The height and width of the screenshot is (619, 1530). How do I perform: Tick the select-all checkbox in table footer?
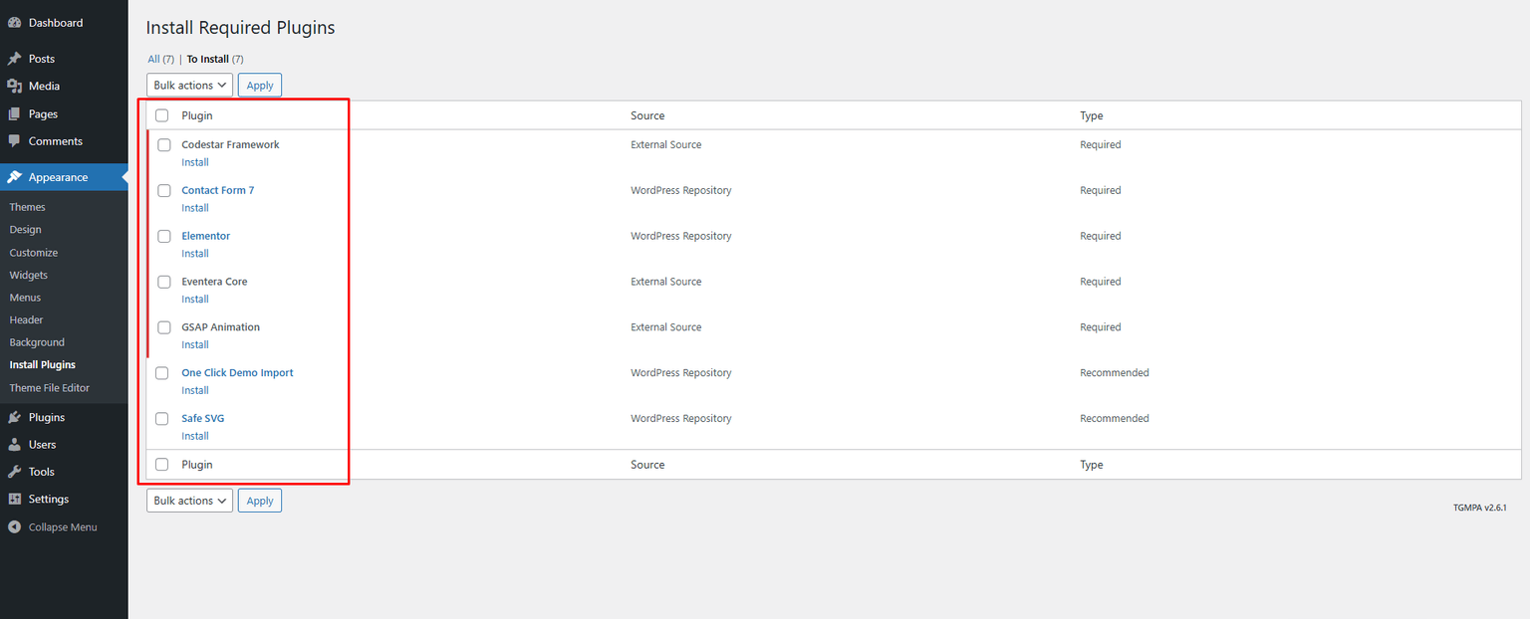pos(162,465)
